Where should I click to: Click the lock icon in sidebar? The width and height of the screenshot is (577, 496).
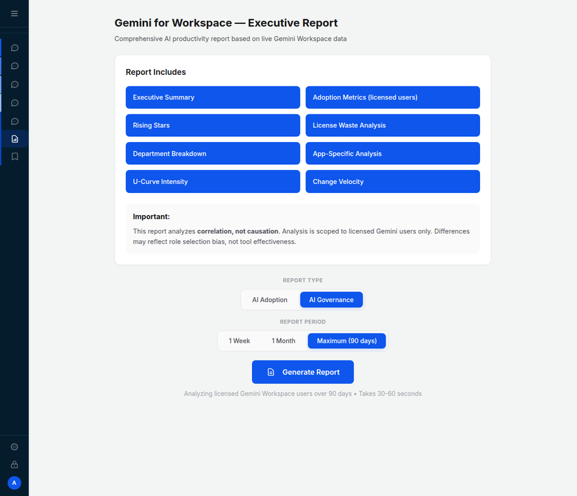14,464
